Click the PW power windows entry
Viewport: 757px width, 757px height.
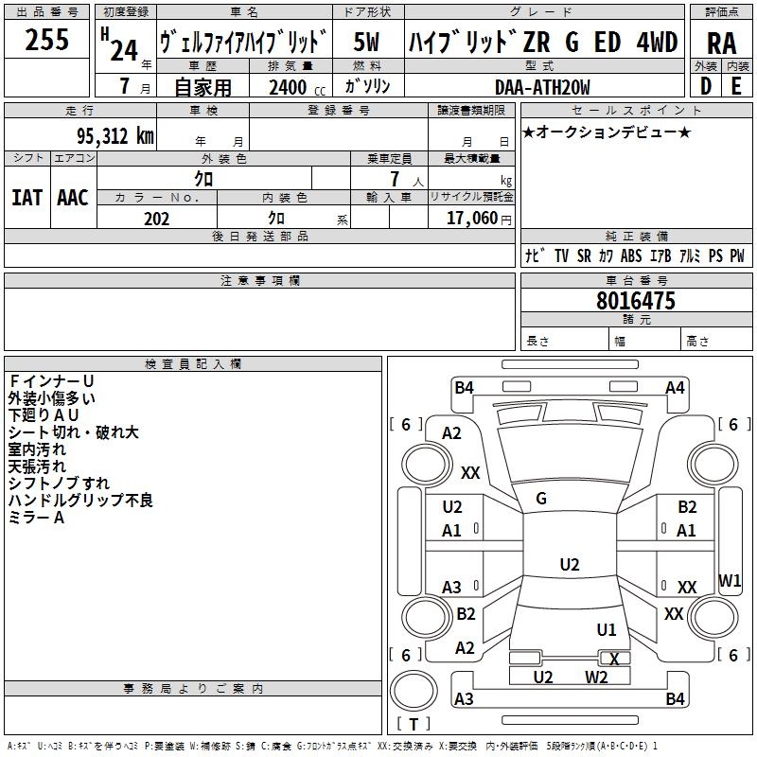pyautogui.click(x=737, y=255)
